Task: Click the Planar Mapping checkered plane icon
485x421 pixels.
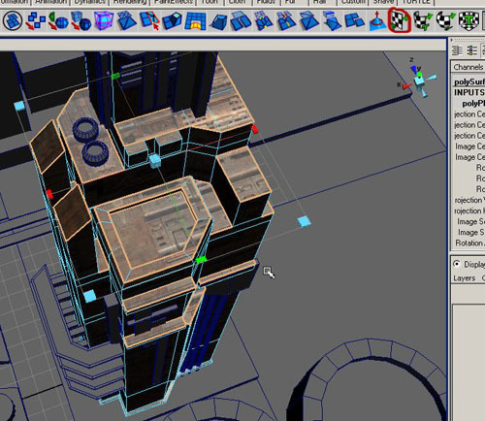Action: [400, 20]
